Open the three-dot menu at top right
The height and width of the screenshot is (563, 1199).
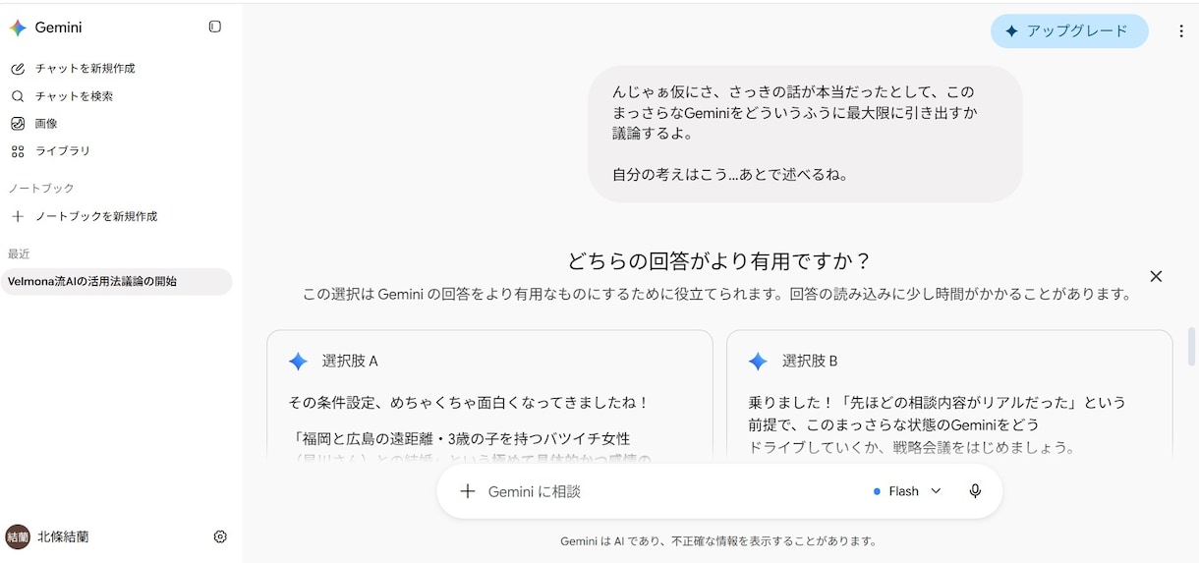[1181, 30]
